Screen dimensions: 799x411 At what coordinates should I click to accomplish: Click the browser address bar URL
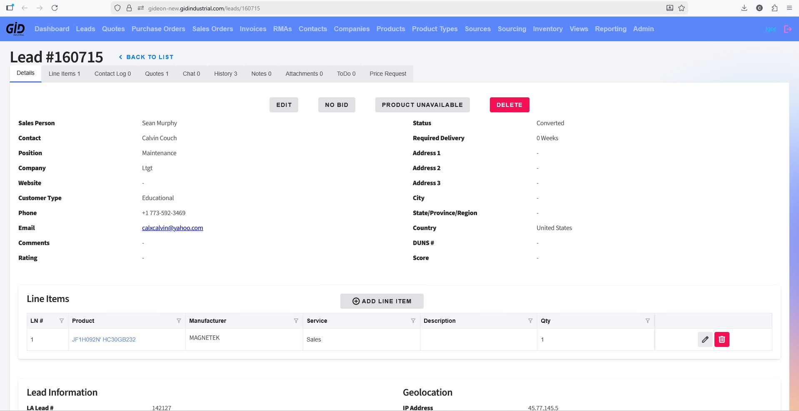point(204,8)
